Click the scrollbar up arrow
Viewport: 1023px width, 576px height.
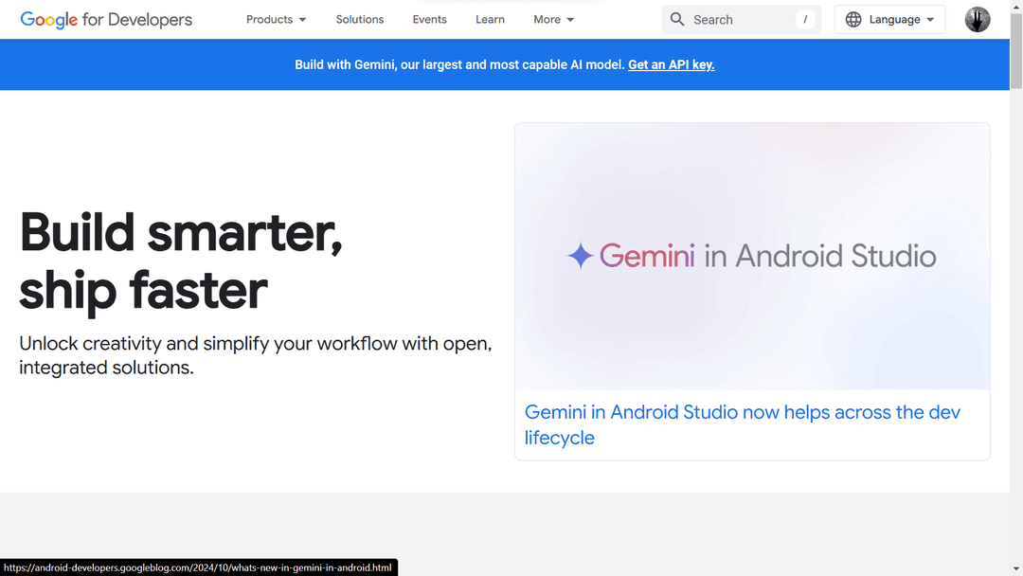pyautogui.click(x=1016, y=7)
